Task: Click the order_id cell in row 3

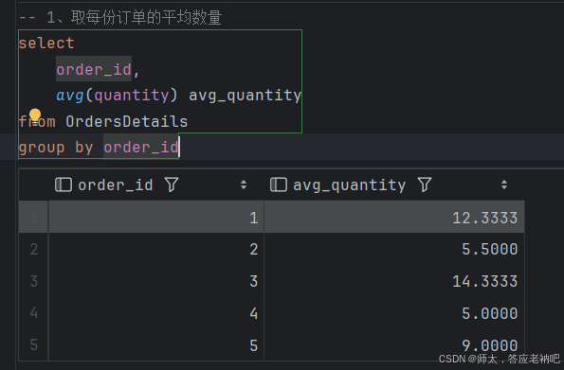Action: (x=156, y=281)
